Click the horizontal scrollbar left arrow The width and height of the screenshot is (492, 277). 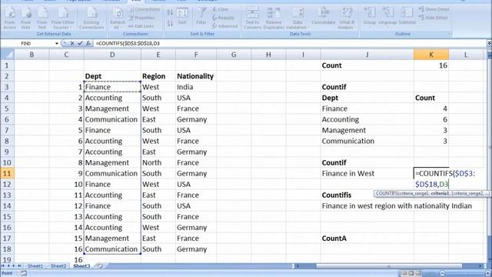298,266
